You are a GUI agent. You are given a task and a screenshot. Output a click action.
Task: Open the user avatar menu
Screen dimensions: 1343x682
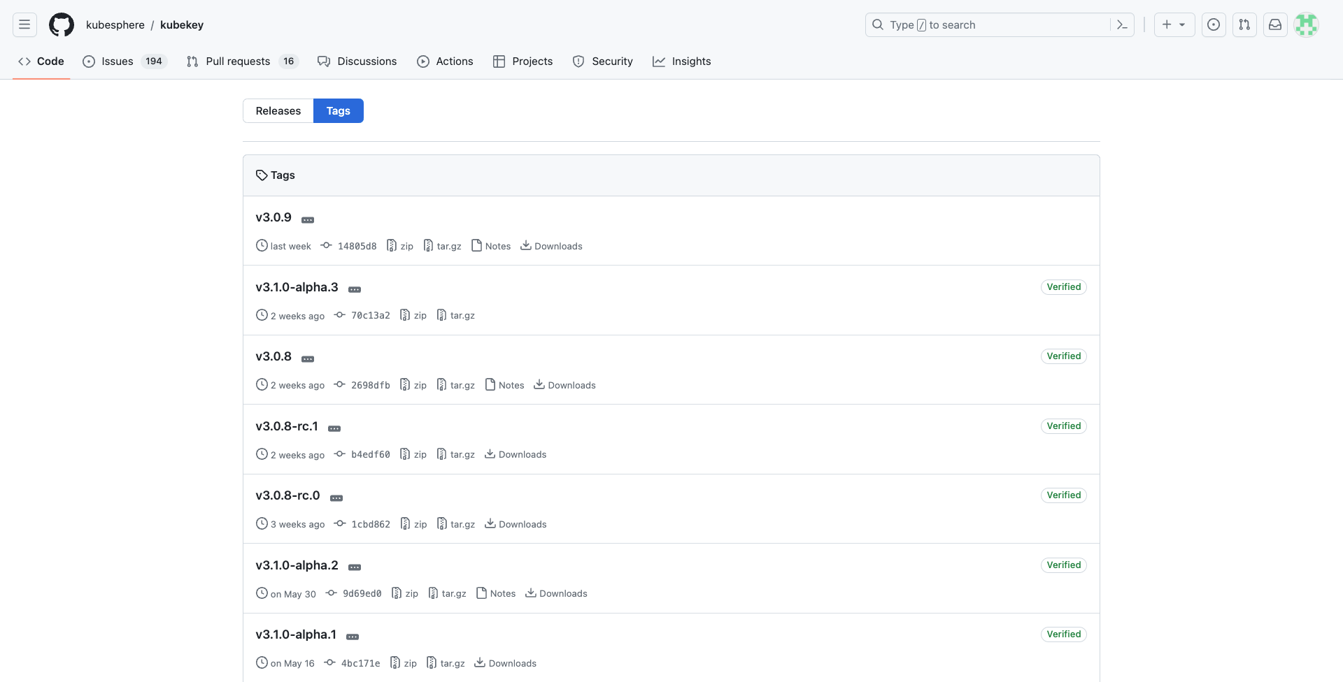(x=1306, y=25)
